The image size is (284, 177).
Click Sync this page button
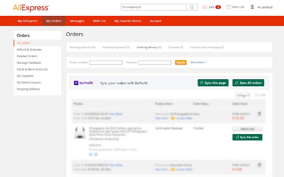(x=213, y=83)
